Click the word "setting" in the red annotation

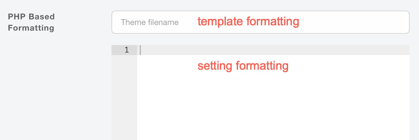pyautogui.click(x=215, y=66)
